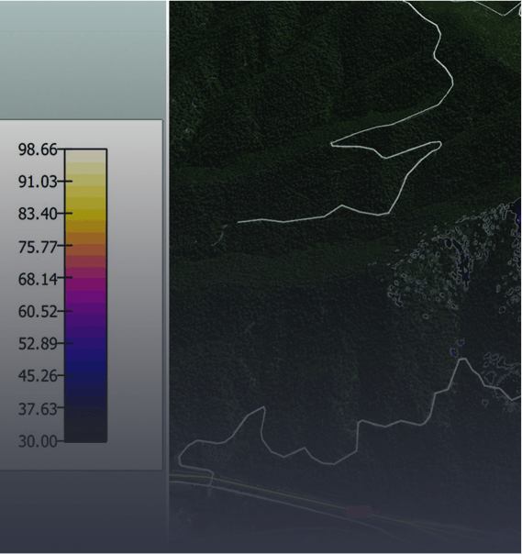The image size is (522, 554).
Task: Click the 30.00 minimum legend label
Action: [x=38, y=441]
